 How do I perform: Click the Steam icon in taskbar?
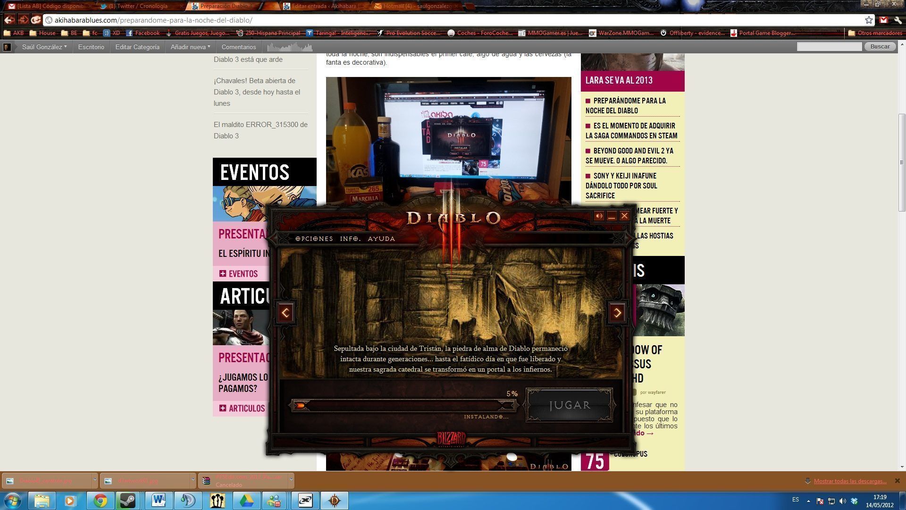coord(127,501)
